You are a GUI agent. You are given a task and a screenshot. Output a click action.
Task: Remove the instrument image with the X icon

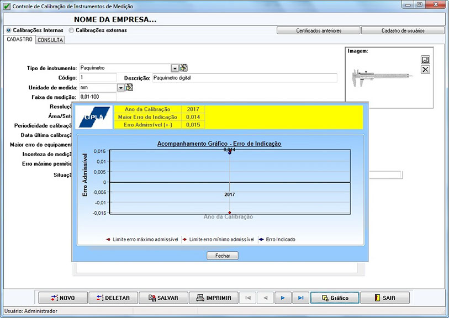pos(425,70)
